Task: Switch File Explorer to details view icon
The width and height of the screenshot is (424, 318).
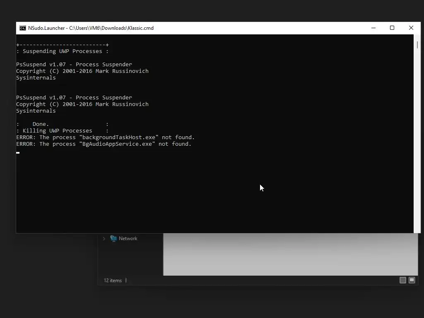Action: click(x=402, y=280)
